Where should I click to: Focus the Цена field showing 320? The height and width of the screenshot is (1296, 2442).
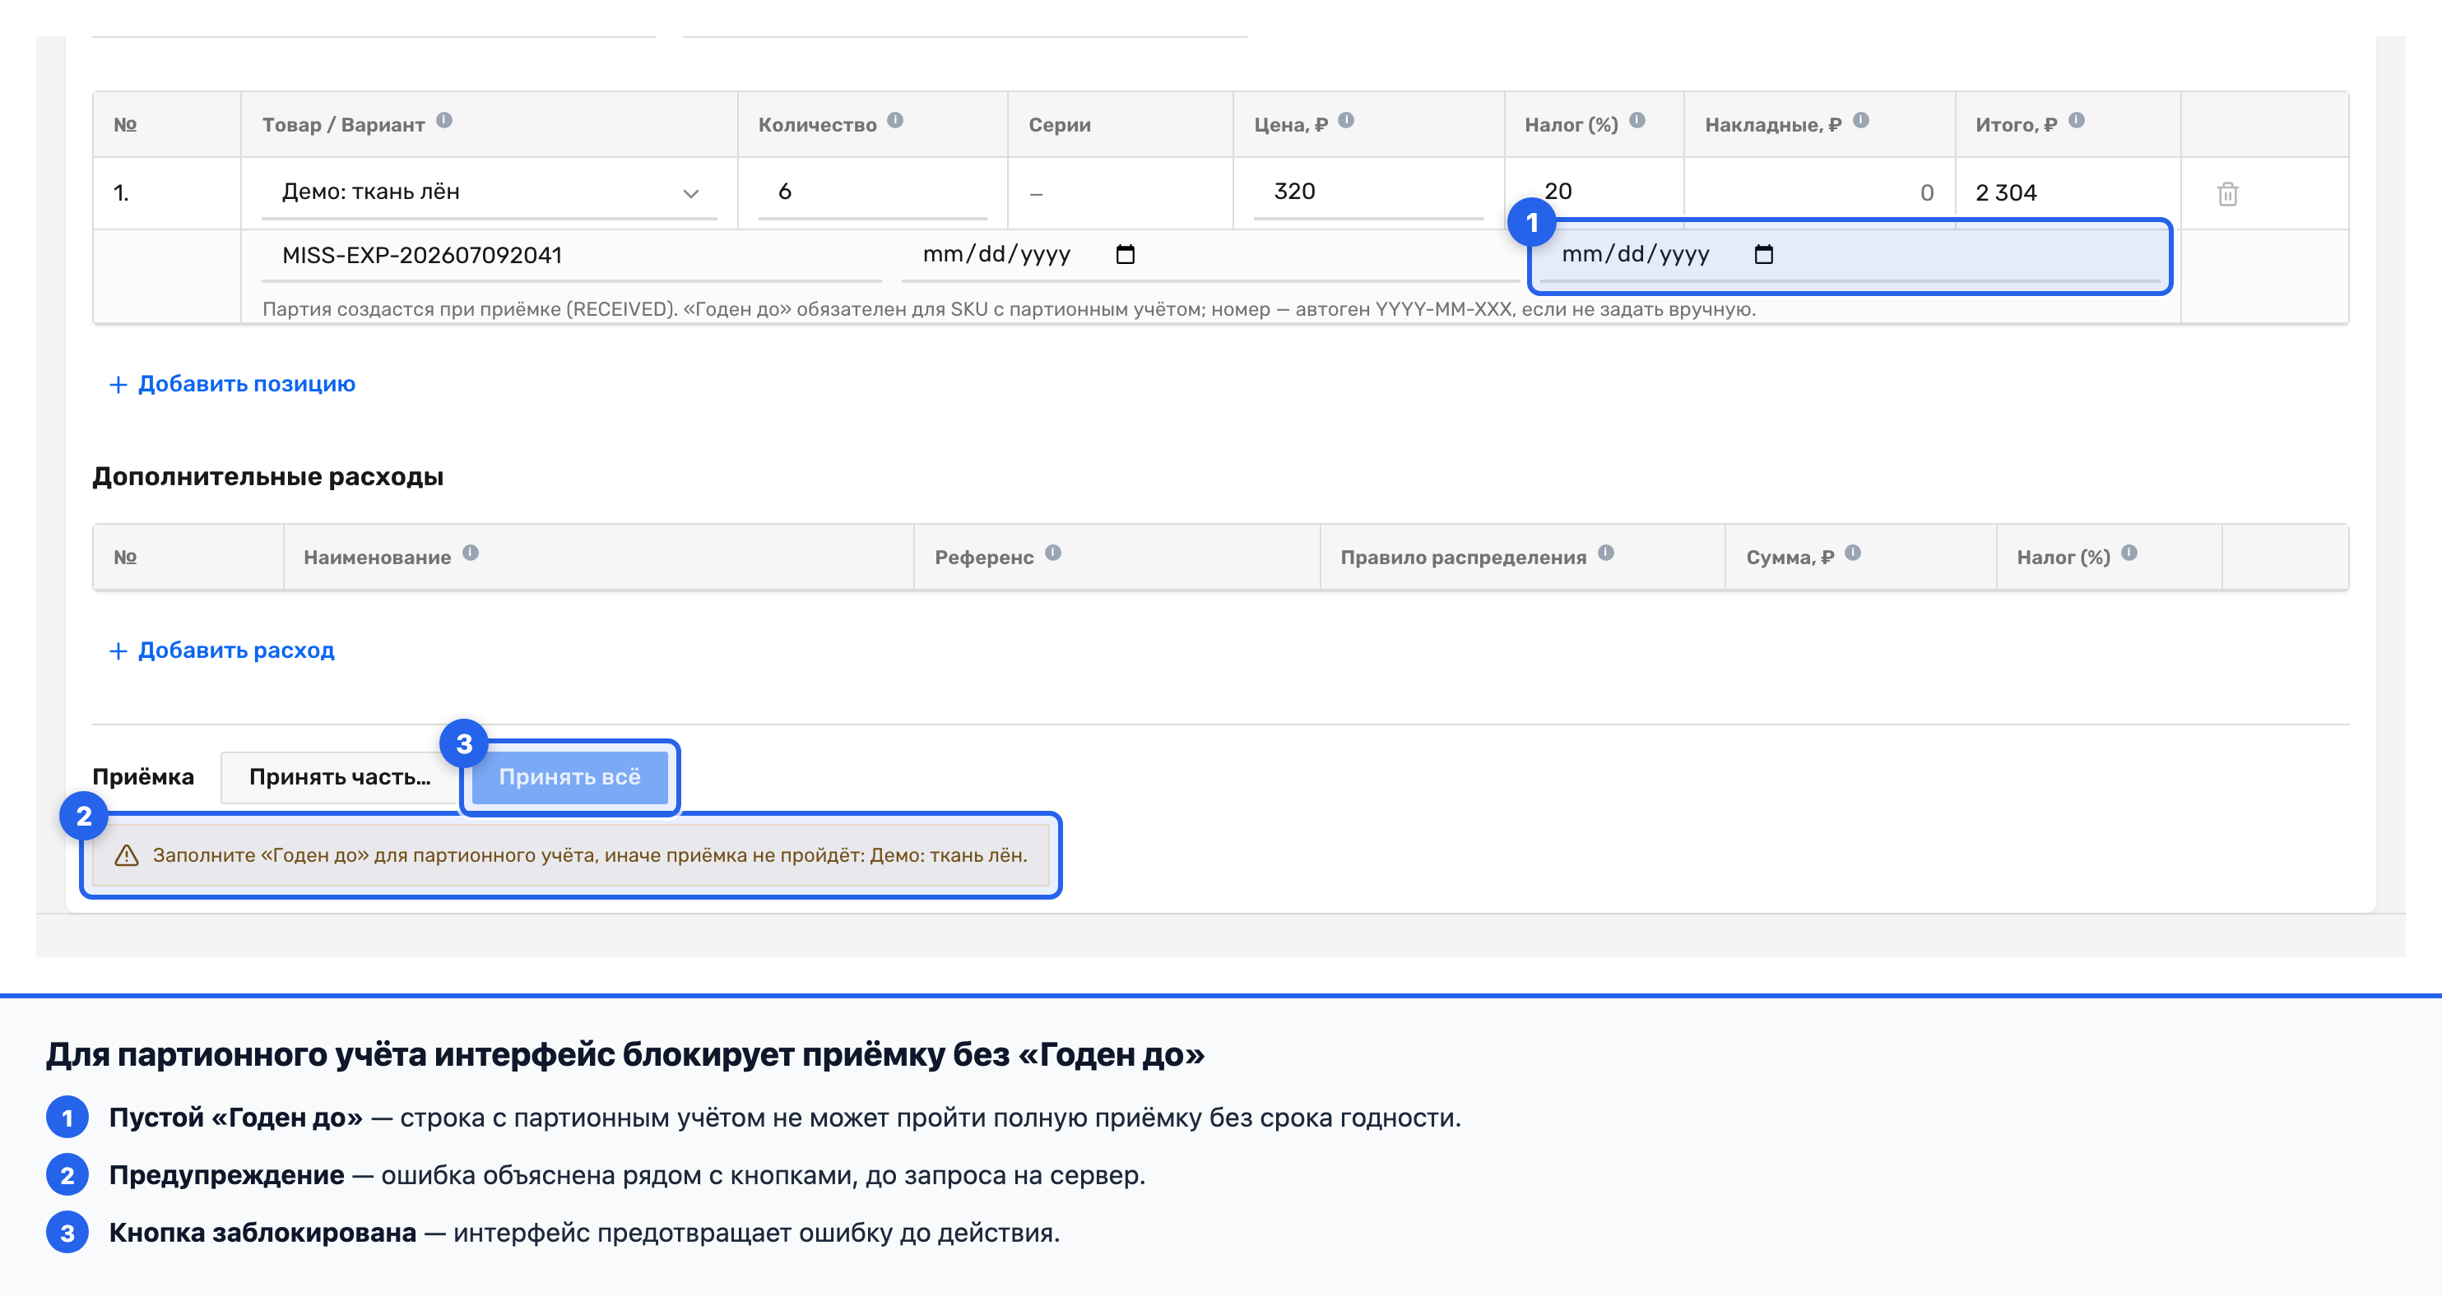click(x=1368, y=192)
